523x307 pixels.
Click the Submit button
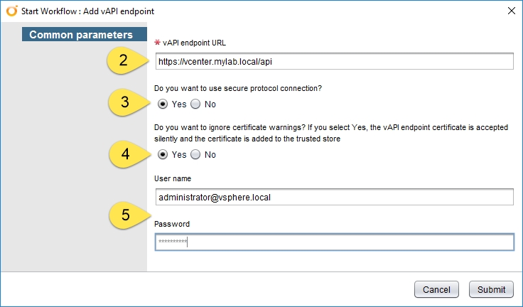[x=491, y=289]
